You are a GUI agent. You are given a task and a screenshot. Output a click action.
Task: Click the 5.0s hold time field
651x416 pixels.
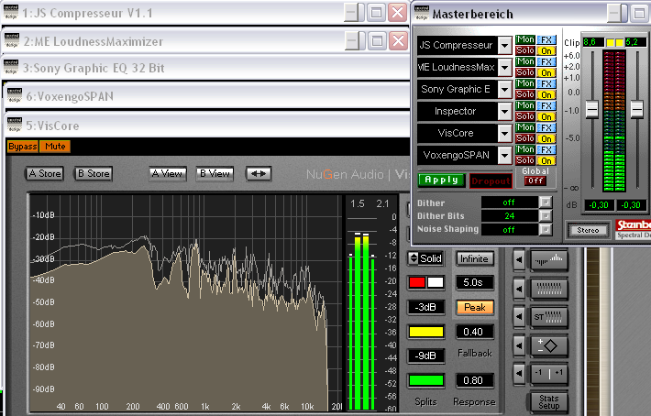point(475,283)
